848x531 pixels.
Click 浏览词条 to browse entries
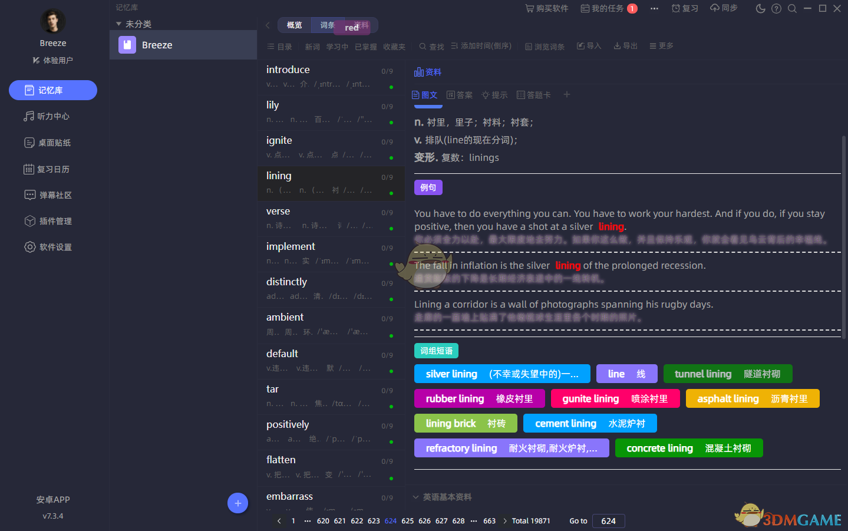point(543,45)
